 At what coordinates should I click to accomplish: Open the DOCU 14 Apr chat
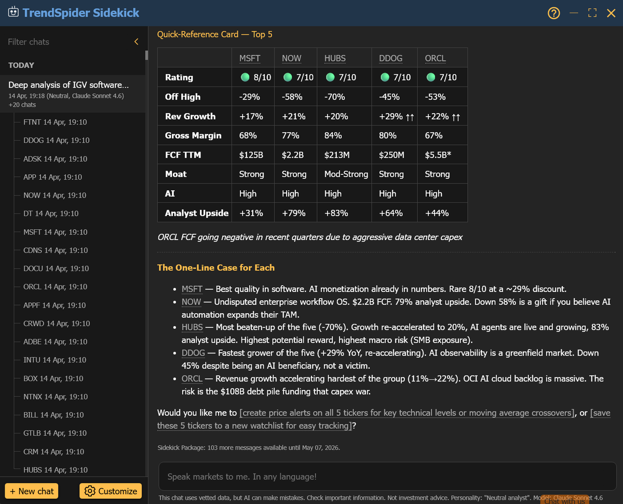56,269
